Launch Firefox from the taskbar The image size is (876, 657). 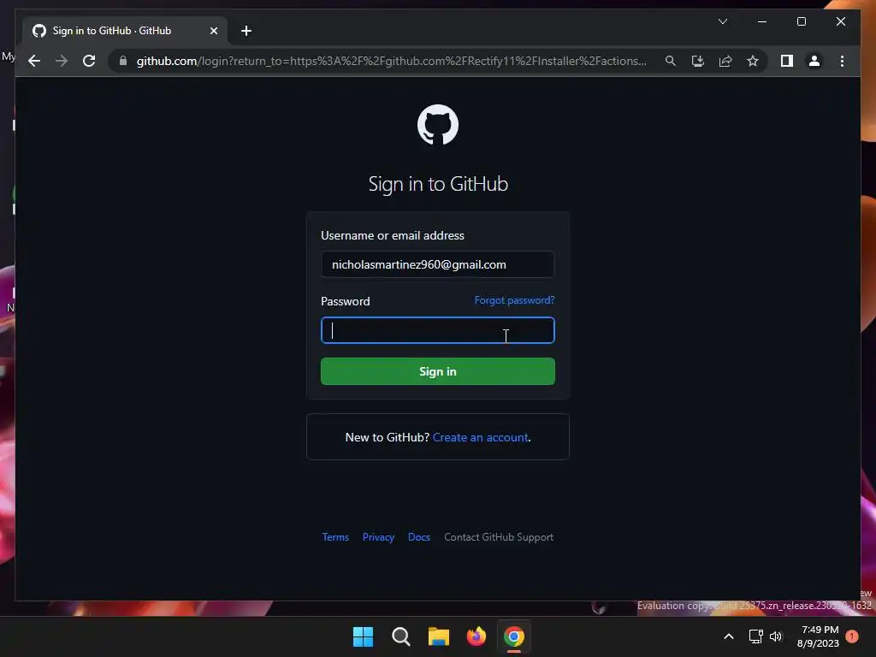pyautogui.click(x=476, y=636)
